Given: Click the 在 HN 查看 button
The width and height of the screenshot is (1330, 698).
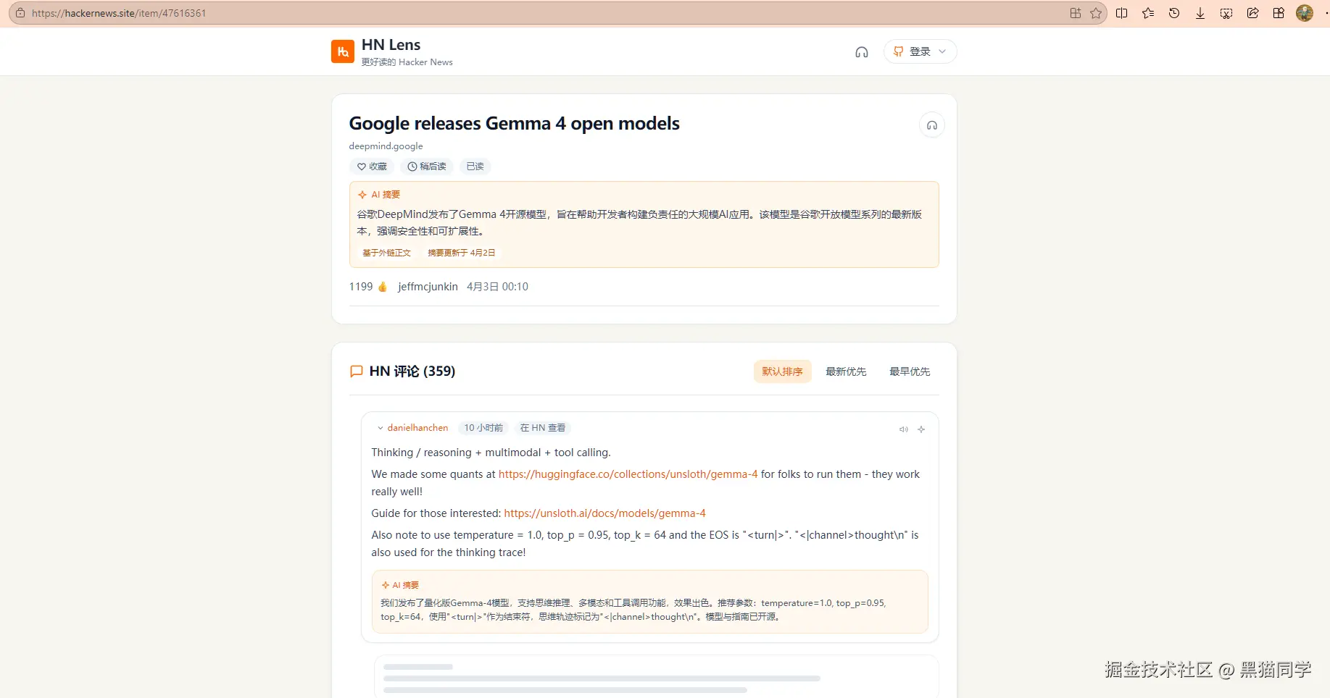Looking at the screenshot, I should pos(543,428).
